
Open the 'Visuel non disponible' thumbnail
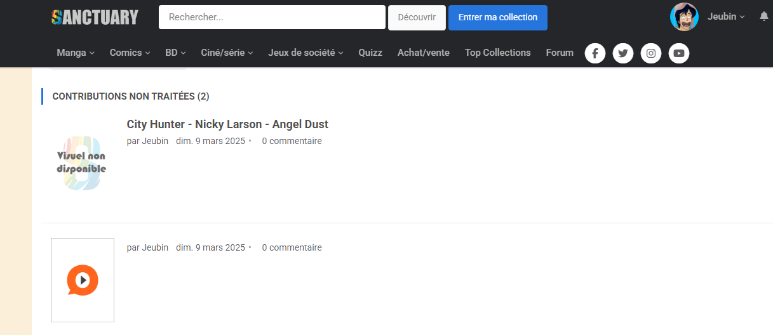tap(81, 162)
